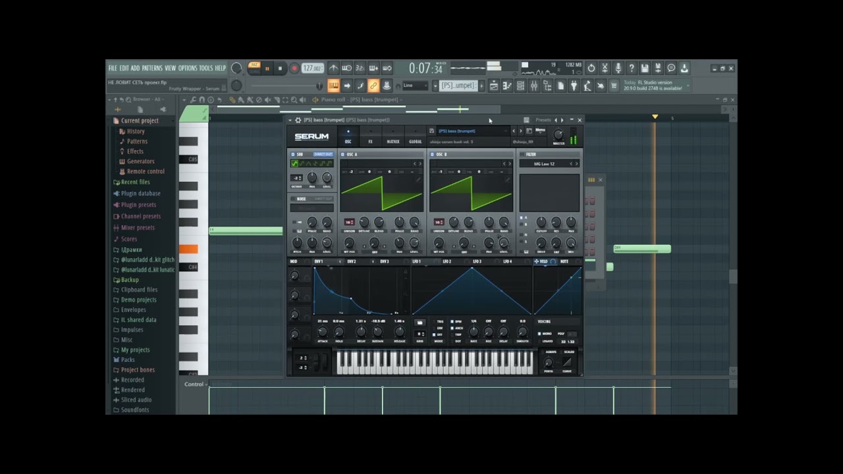Image resolution: width=843 pixels, height=474 pixels.
Task: Open the Packs folder in browser
Action: tap(128, 360)
